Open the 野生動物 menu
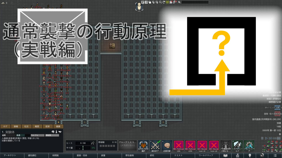This screenshot has height=158, width=282. pyautogui.click(x=134, y=155)
